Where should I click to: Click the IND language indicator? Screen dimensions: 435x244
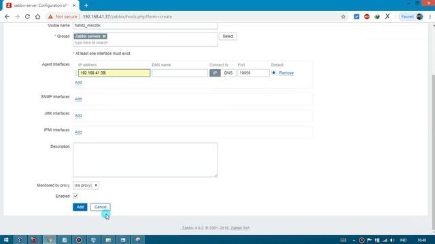pos(403,240)
